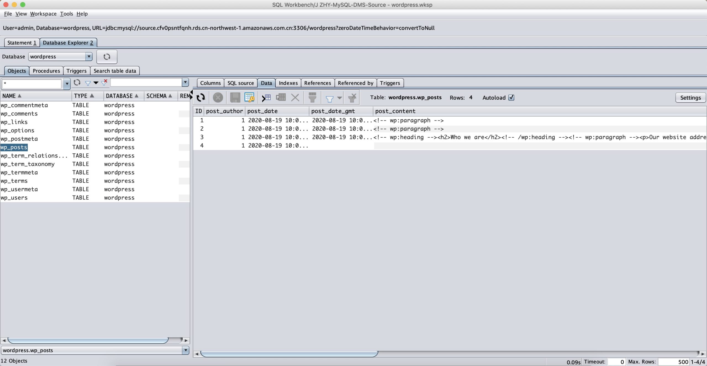Click the Insert new row icon
The image size is (707, 366).
click(267, 97)
